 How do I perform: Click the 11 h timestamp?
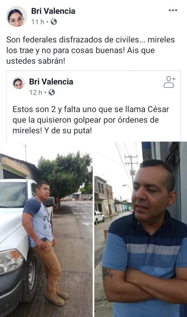coord(37,22)
